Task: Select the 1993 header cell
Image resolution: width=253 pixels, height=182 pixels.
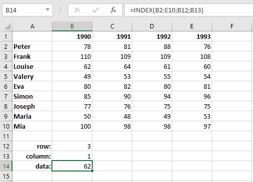Action: [192, 36]
